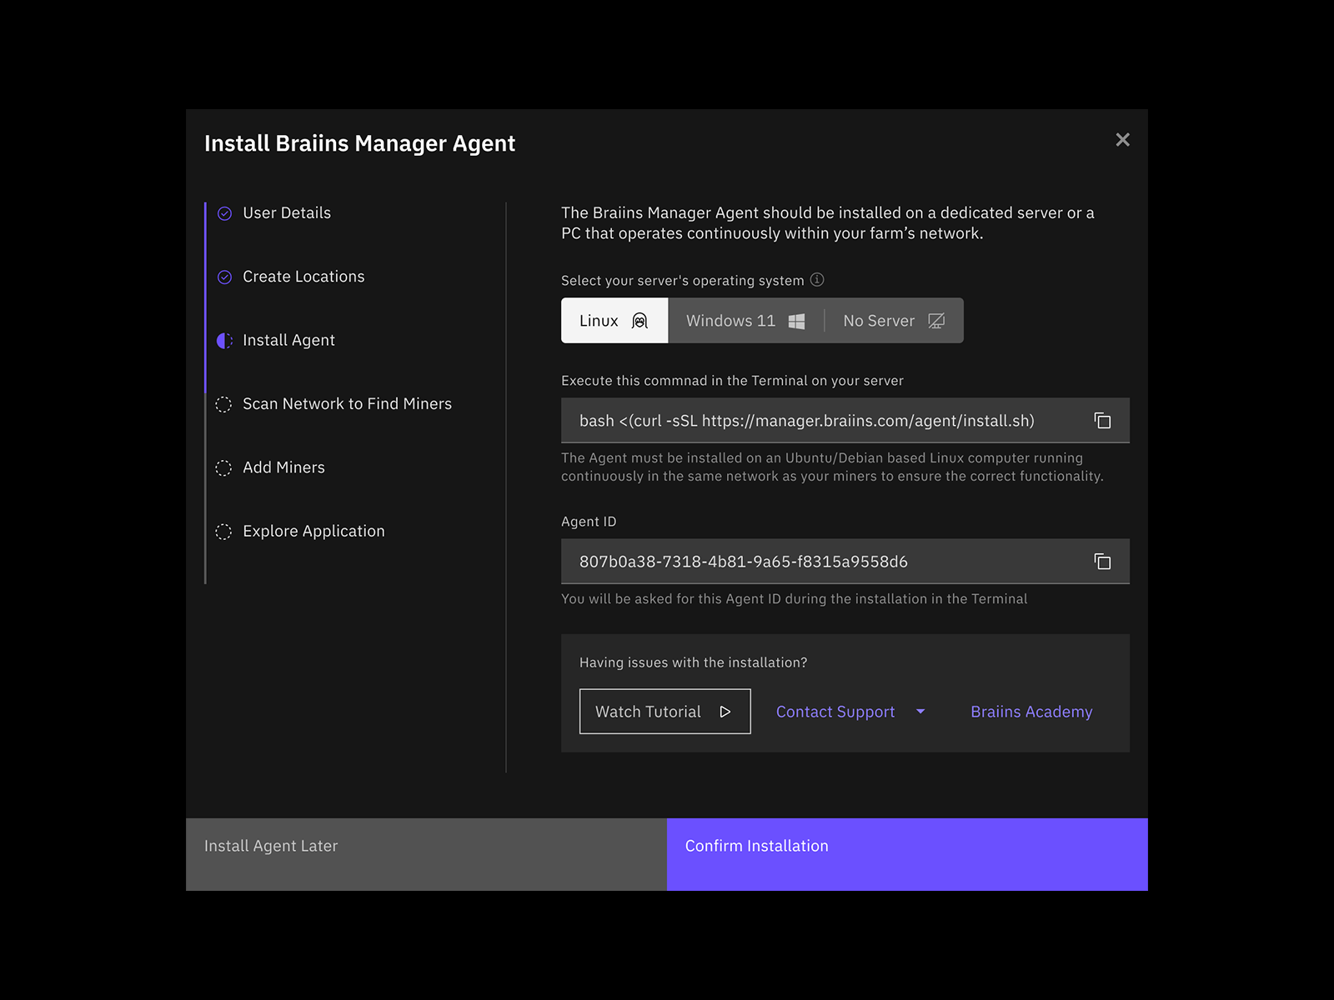This screenshot has height=1000, width=1334.
Task: Click the Scan Network pending step icon
Action: (223, 404)
